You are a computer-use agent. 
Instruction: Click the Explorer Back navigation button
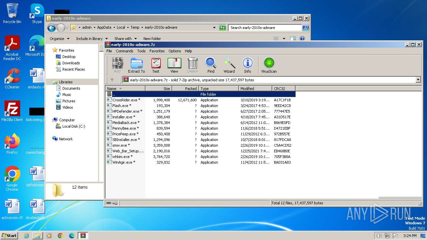[51, 28]
